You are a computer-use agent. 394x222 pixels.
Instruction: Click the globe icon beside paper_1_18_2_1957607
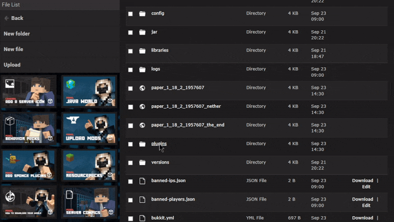(142, 88)
